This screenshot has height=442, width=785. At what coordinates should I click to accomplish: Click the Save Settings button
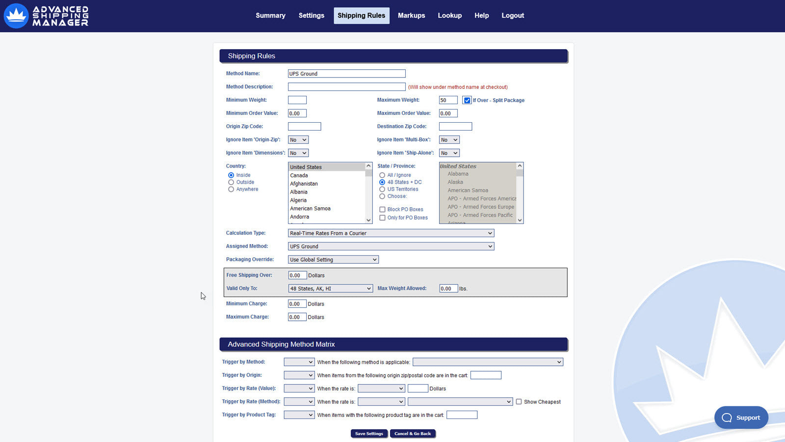(x=369, y=433)
